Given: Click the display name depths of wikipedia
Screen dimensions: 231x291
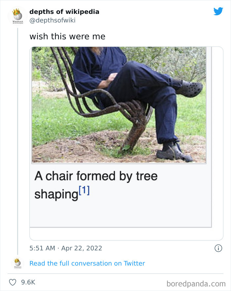Looking at the screenshot, I should 64,12.
